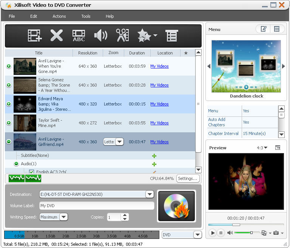Expand the Edward Maya video row

click(9, 104)
